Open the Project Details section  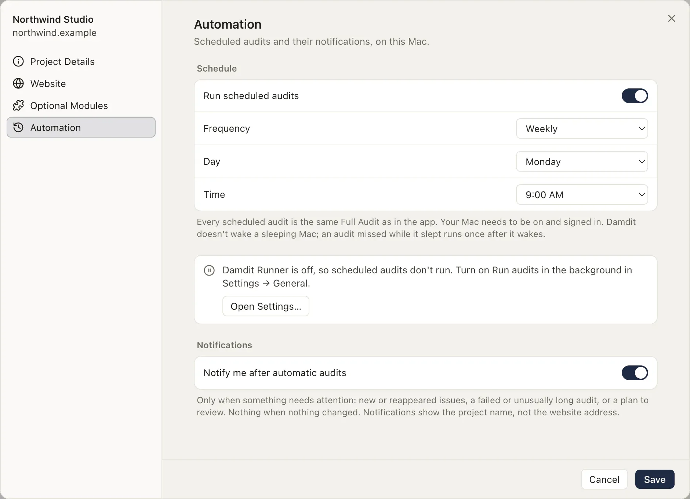(81, 61)
